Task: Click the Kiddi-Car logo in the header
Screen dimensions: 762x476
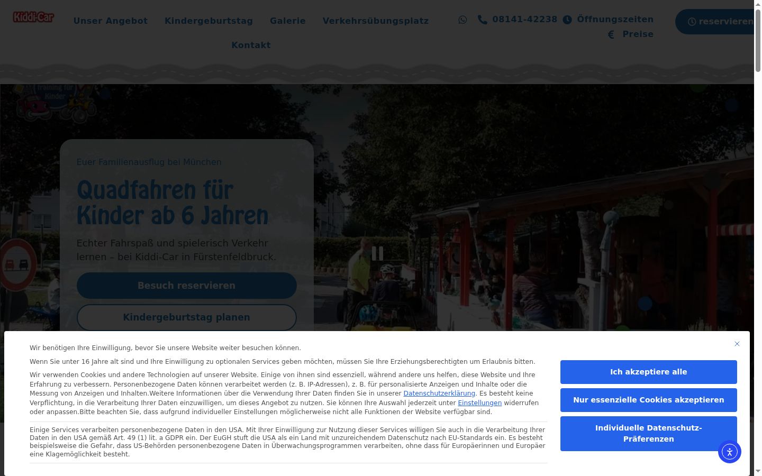Action: pos(33,17)
